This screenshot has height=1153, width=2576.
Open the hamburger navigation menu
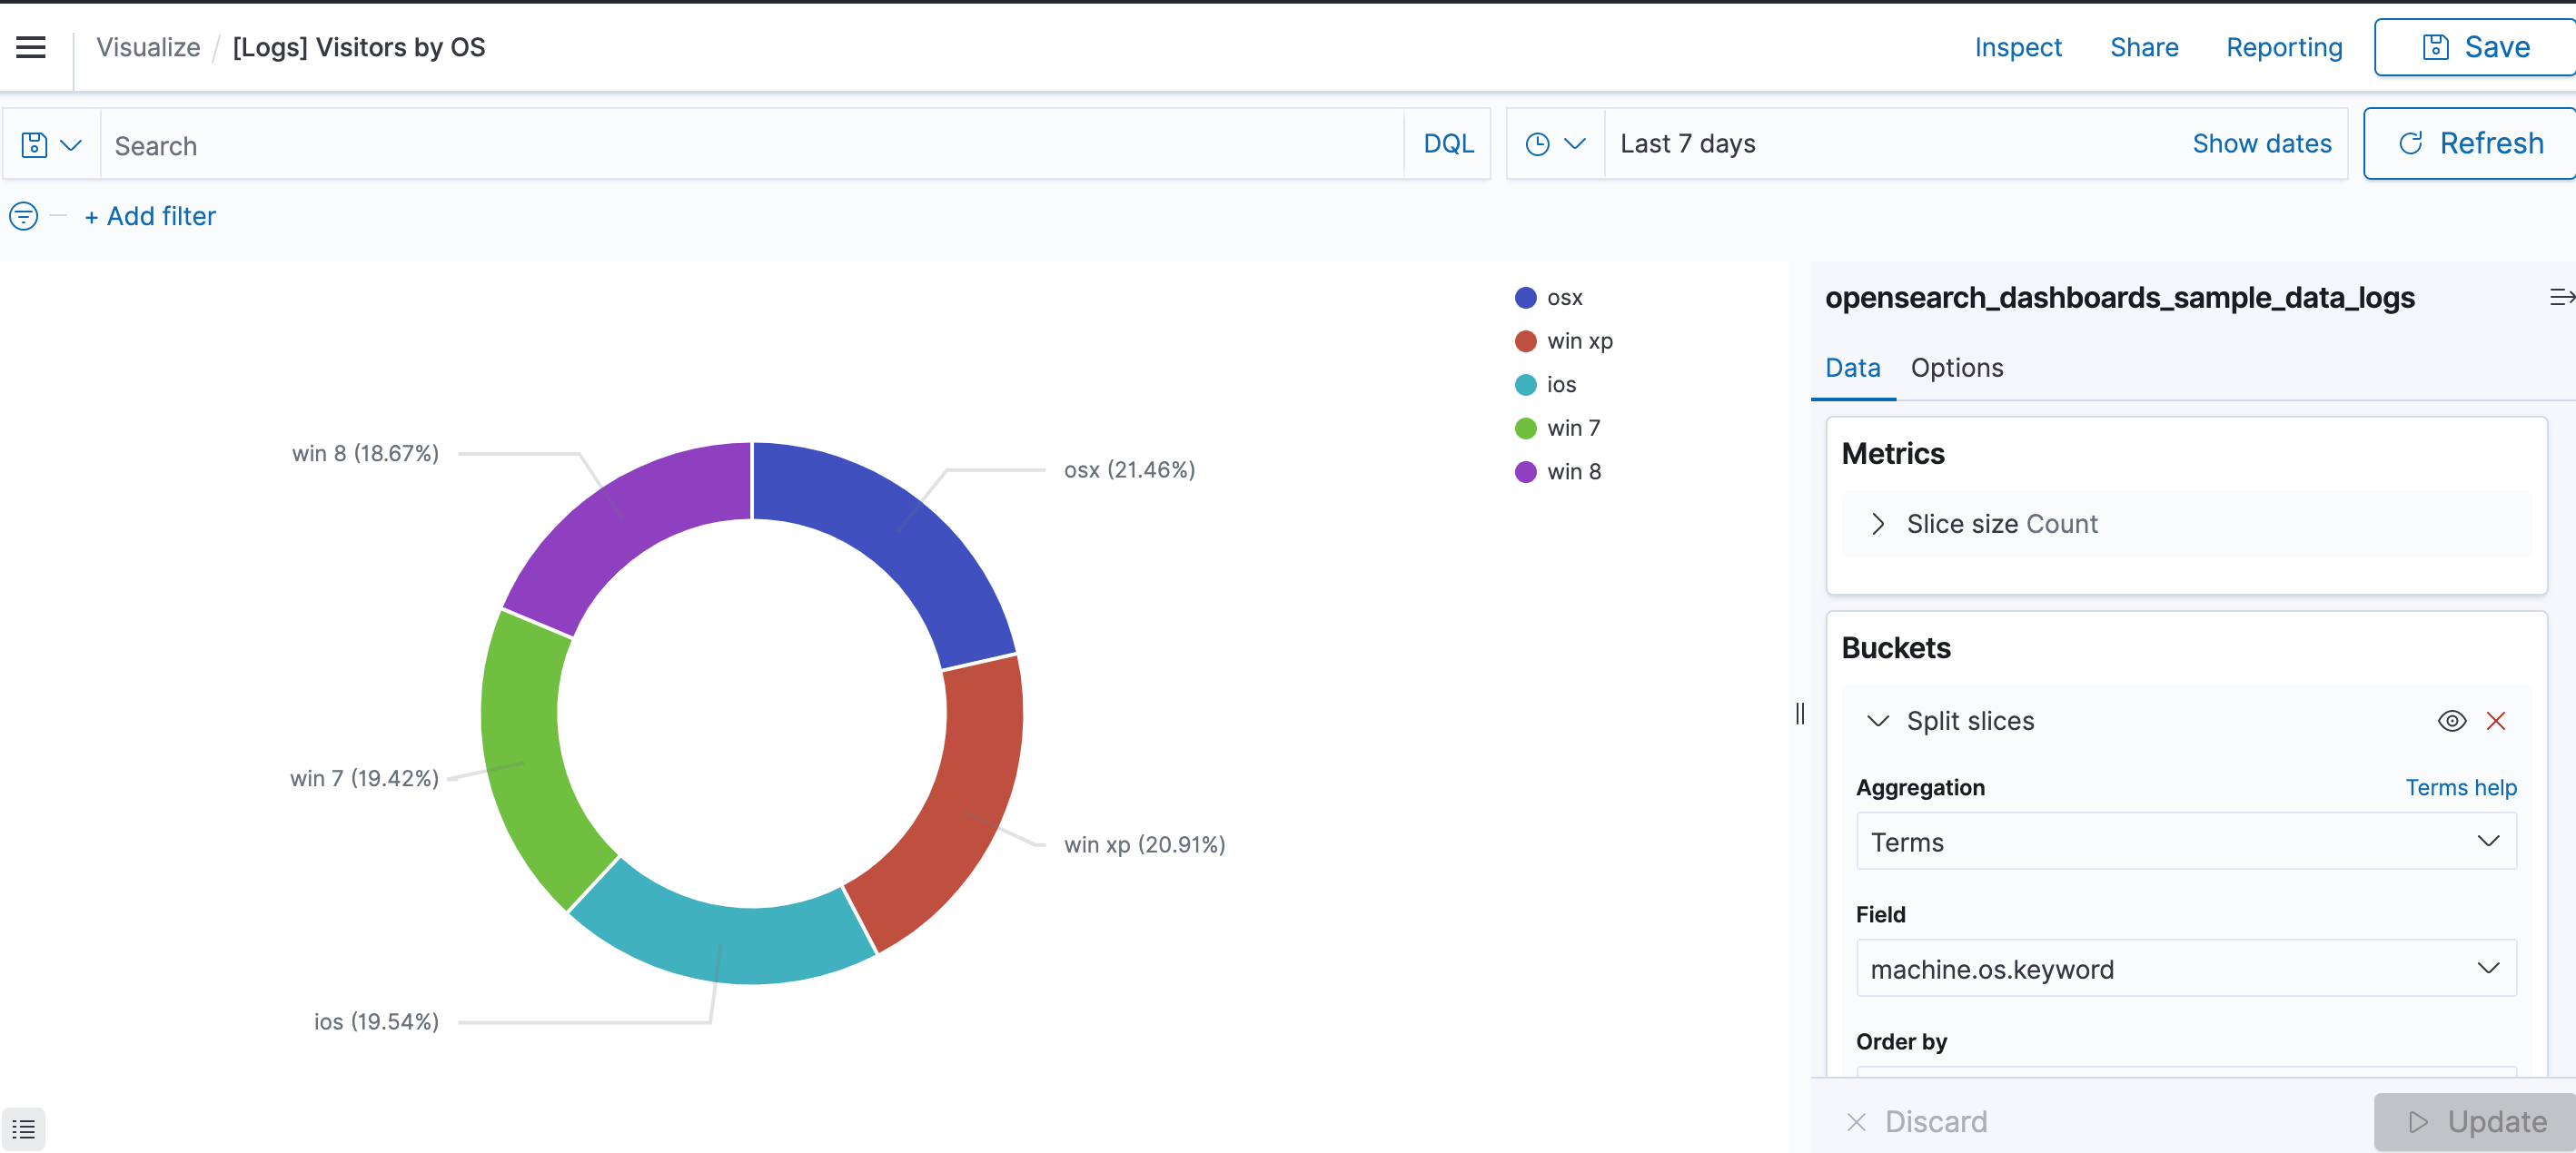point(31,47)
